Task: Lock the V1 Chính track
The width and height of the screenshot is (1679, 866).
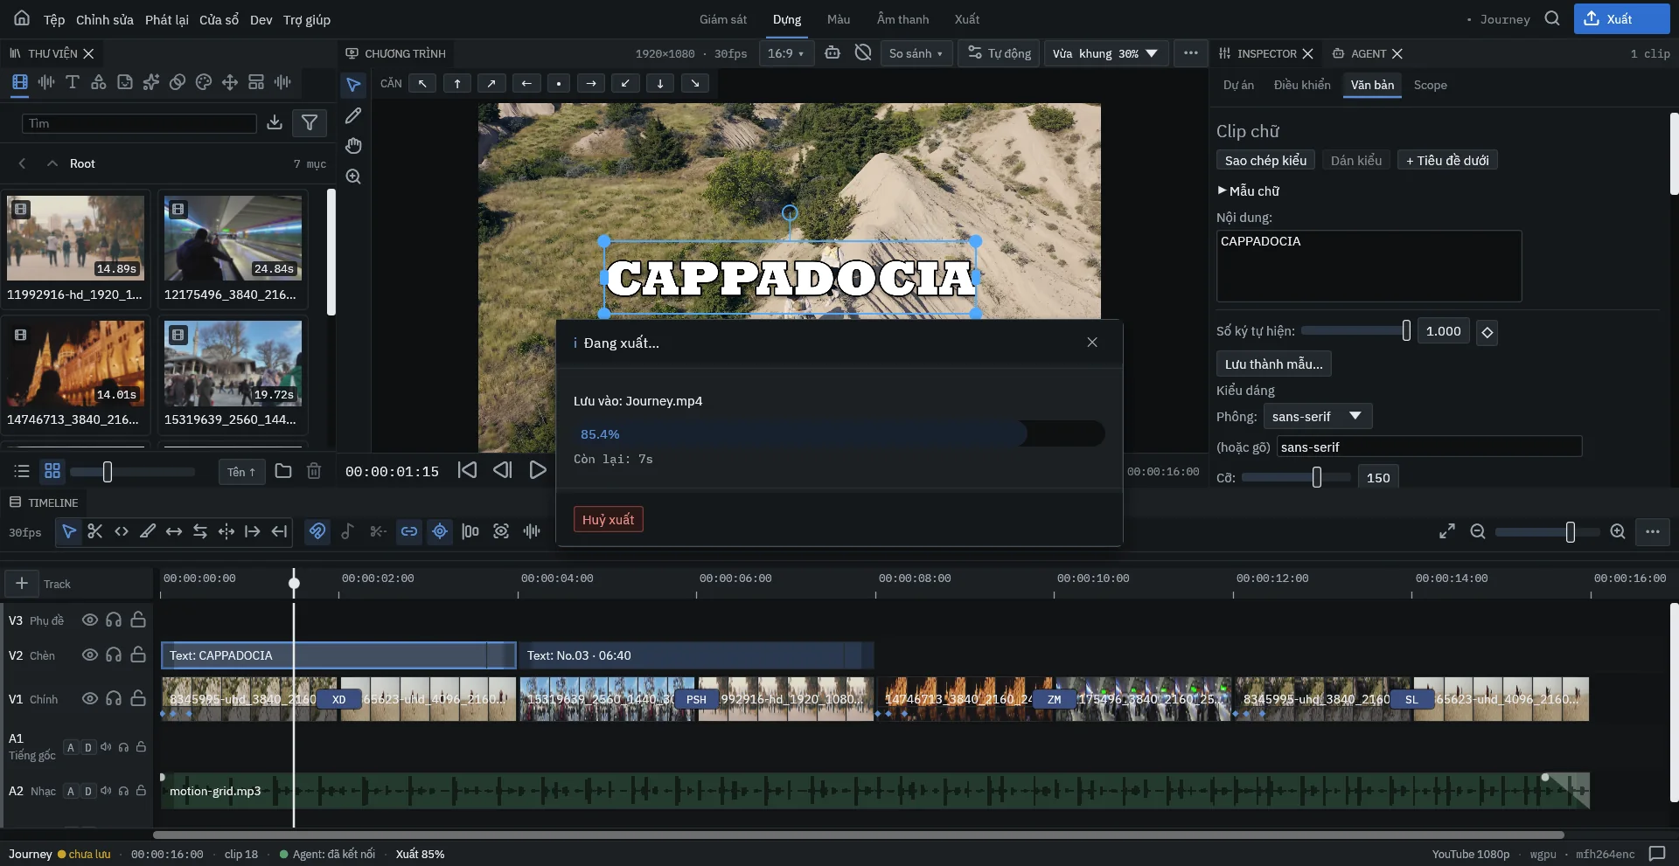Action: [138, 698]
